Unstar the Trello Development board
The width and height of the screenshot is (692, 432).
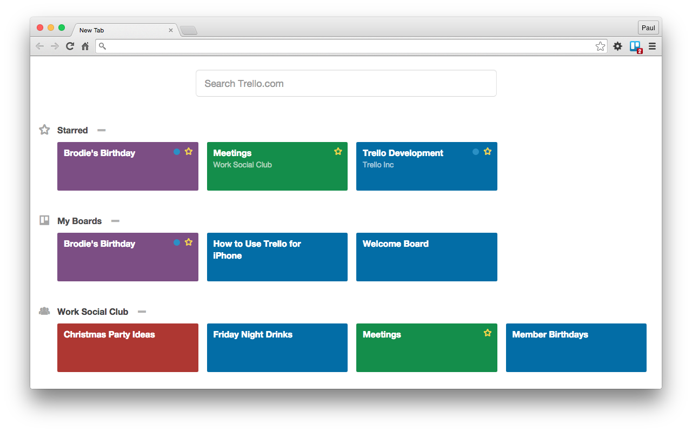[x=488, y=152]
